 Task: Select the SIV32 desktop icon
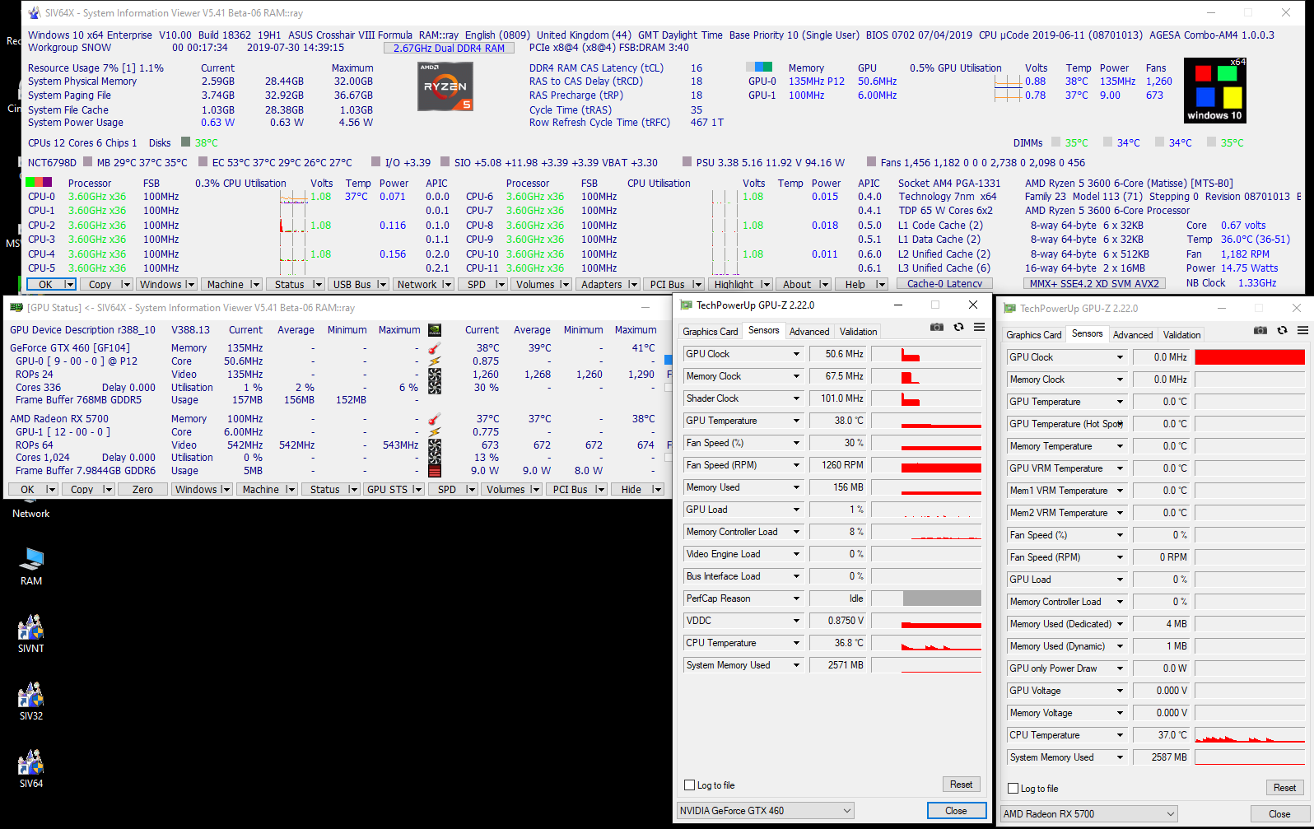(x=30, y=701)
